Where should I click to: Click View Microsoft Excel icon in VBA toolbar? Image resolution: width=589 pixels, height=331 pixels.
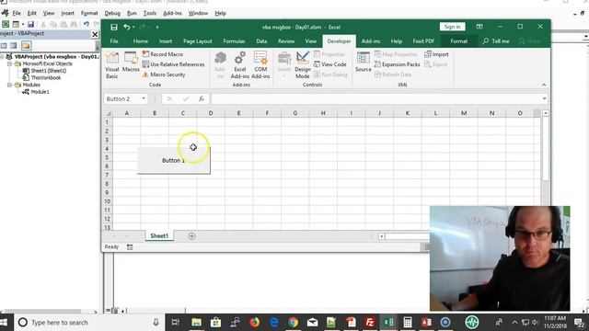6,25
